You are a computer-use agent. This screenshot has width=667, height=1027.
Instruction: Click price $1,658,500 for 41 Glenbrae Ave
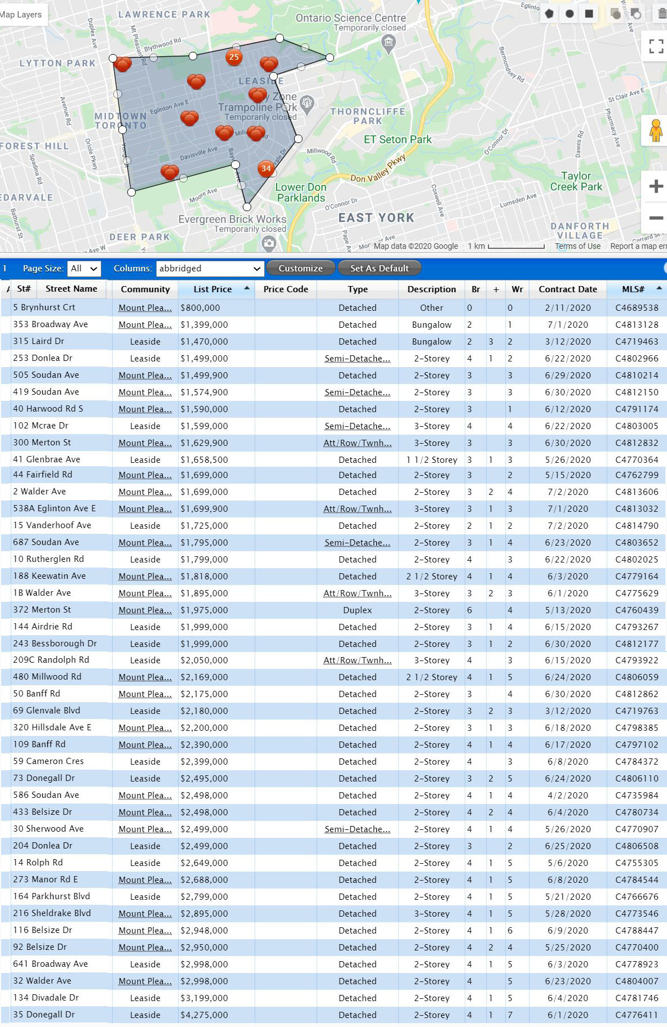point(204,460)
